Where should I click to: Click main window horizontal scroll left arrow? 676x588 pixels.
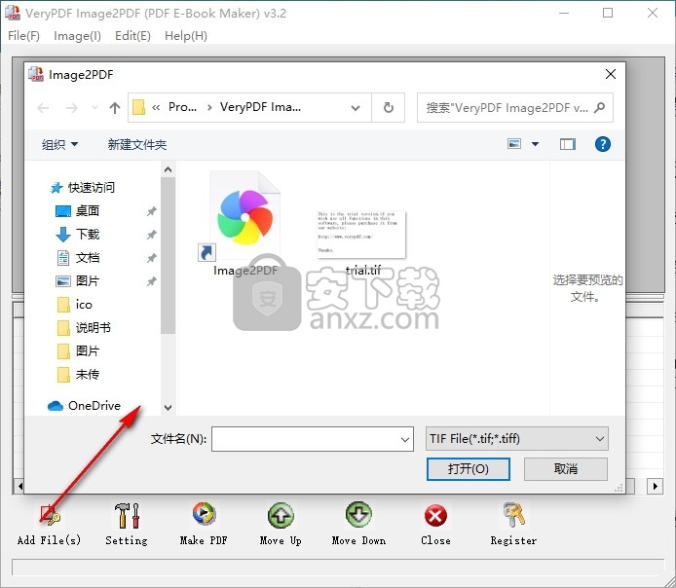(19, 487)
